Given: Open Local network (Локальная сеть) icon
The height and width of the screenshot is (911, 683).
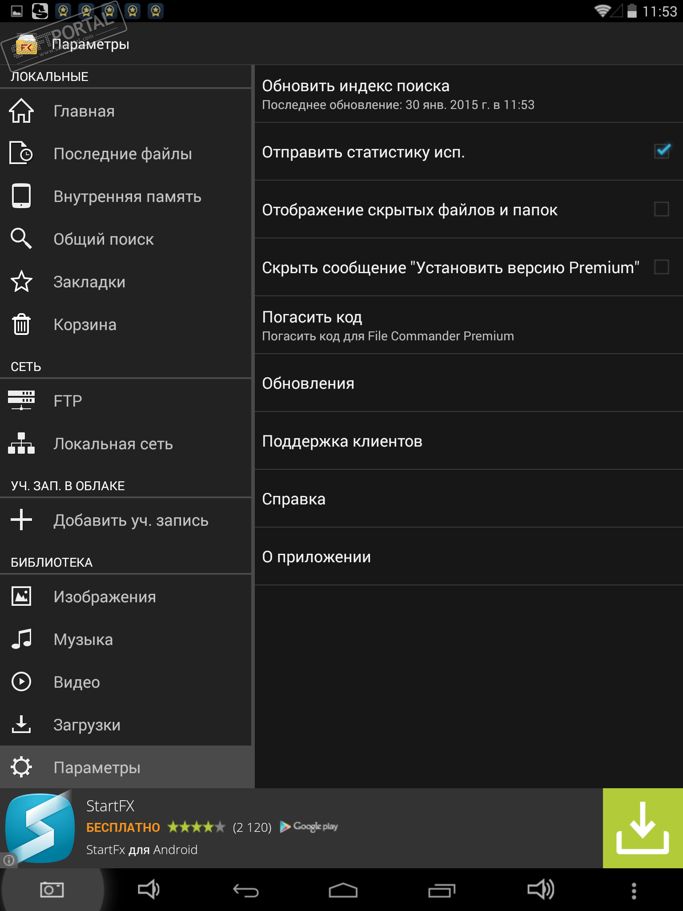Looking at the screenshot, I should 21,443.
